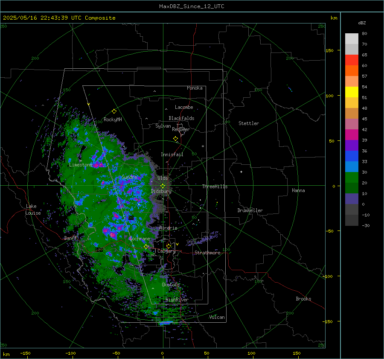Click the magenta 42 dBZ legend color
The width and height of the screenshot is (384, 359).
352,135
